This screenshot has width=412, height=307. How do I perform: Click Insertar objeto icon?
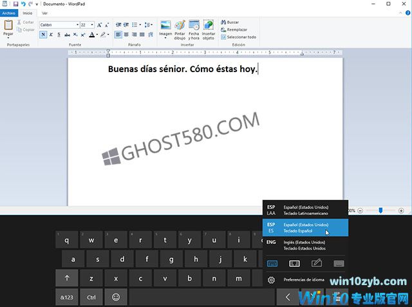click(209, 26)
